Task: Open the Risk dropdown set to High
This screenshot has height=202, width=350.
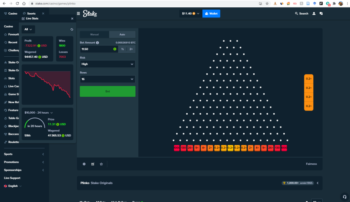Action: coord(107,64)
